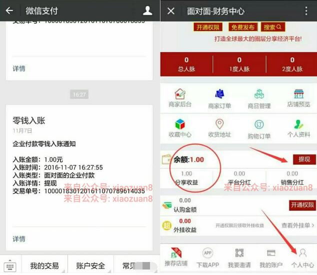
Task: Open the 收货地址 location pin icon
Action: [x=219, y=124]
